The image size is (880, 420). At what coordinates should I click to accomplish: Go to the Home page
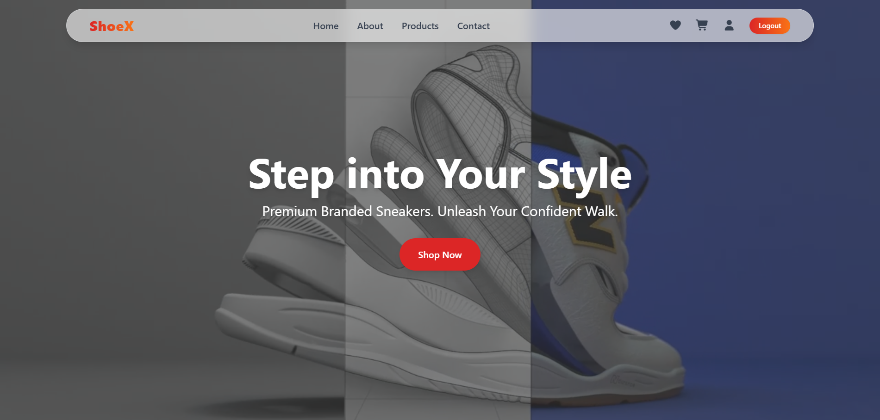pyautogui.click(x=325, y=26)
